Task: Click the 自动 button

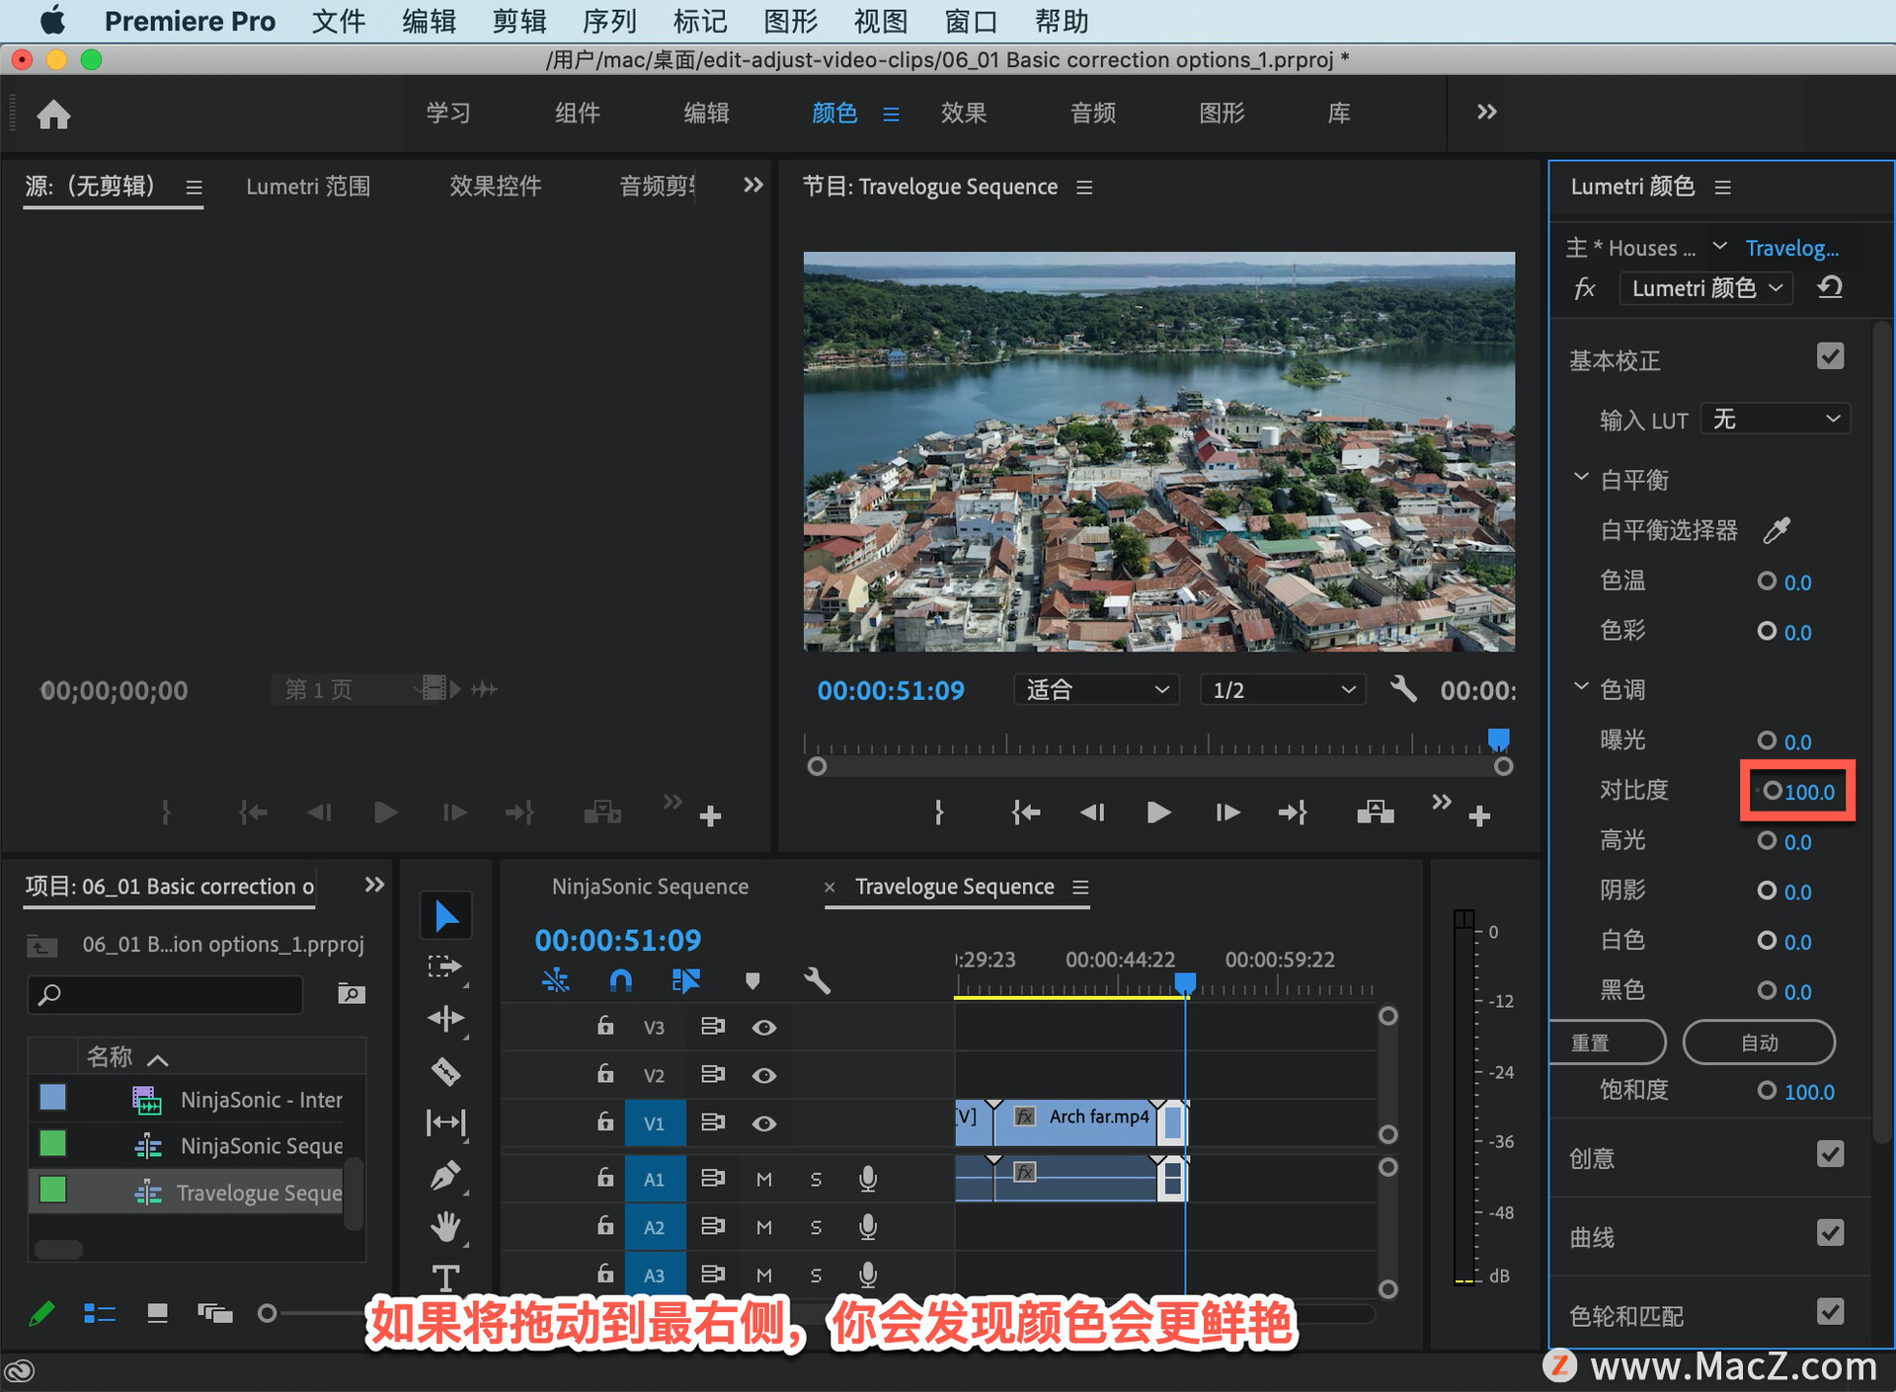Action: pos(1759,1043)
